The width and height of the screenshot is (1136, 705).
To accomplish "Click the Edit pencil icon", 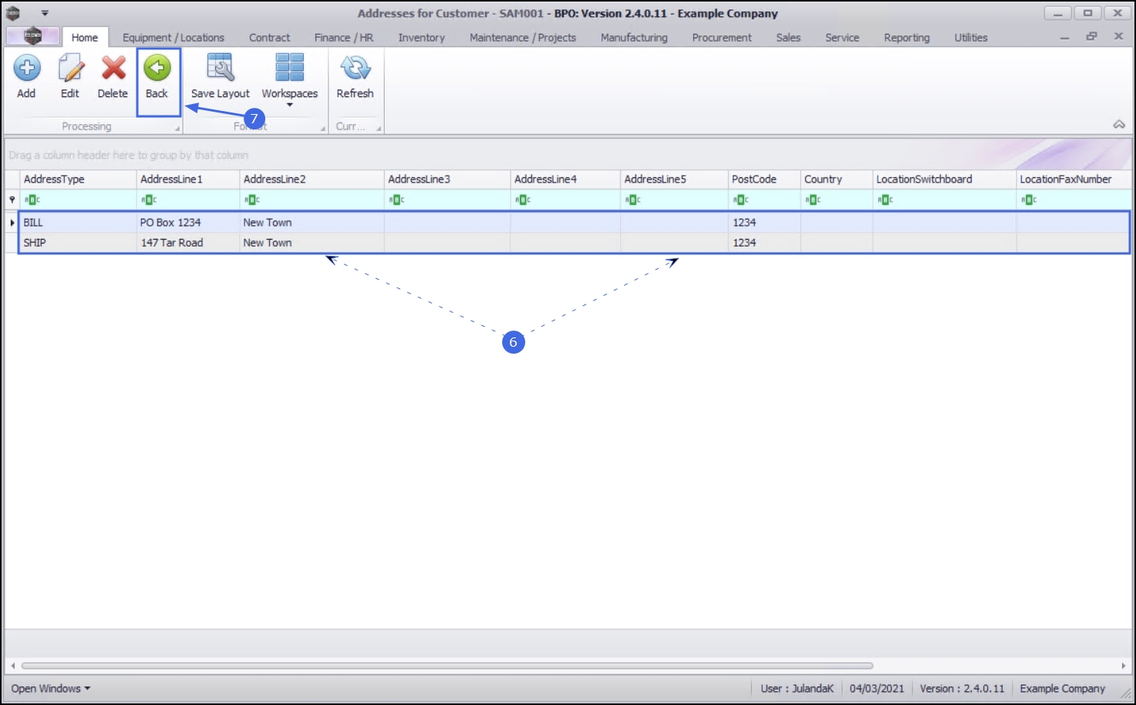I will coord(70,69).
